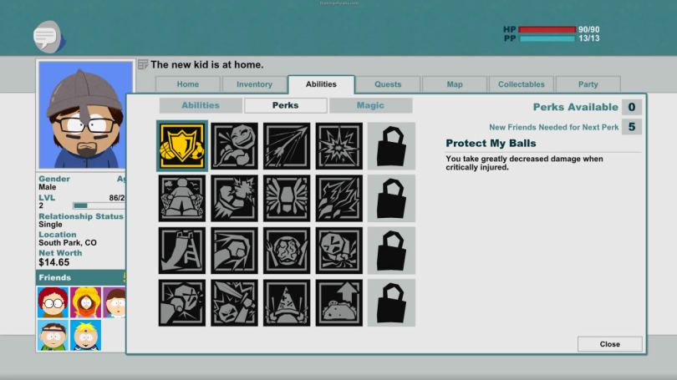Click the red HP health bar
677x380 pixels.
547,30
